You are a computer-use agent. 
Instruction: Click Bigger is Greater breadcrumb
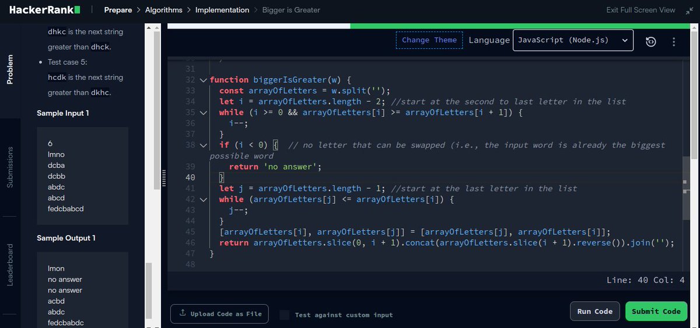point(291,10)
